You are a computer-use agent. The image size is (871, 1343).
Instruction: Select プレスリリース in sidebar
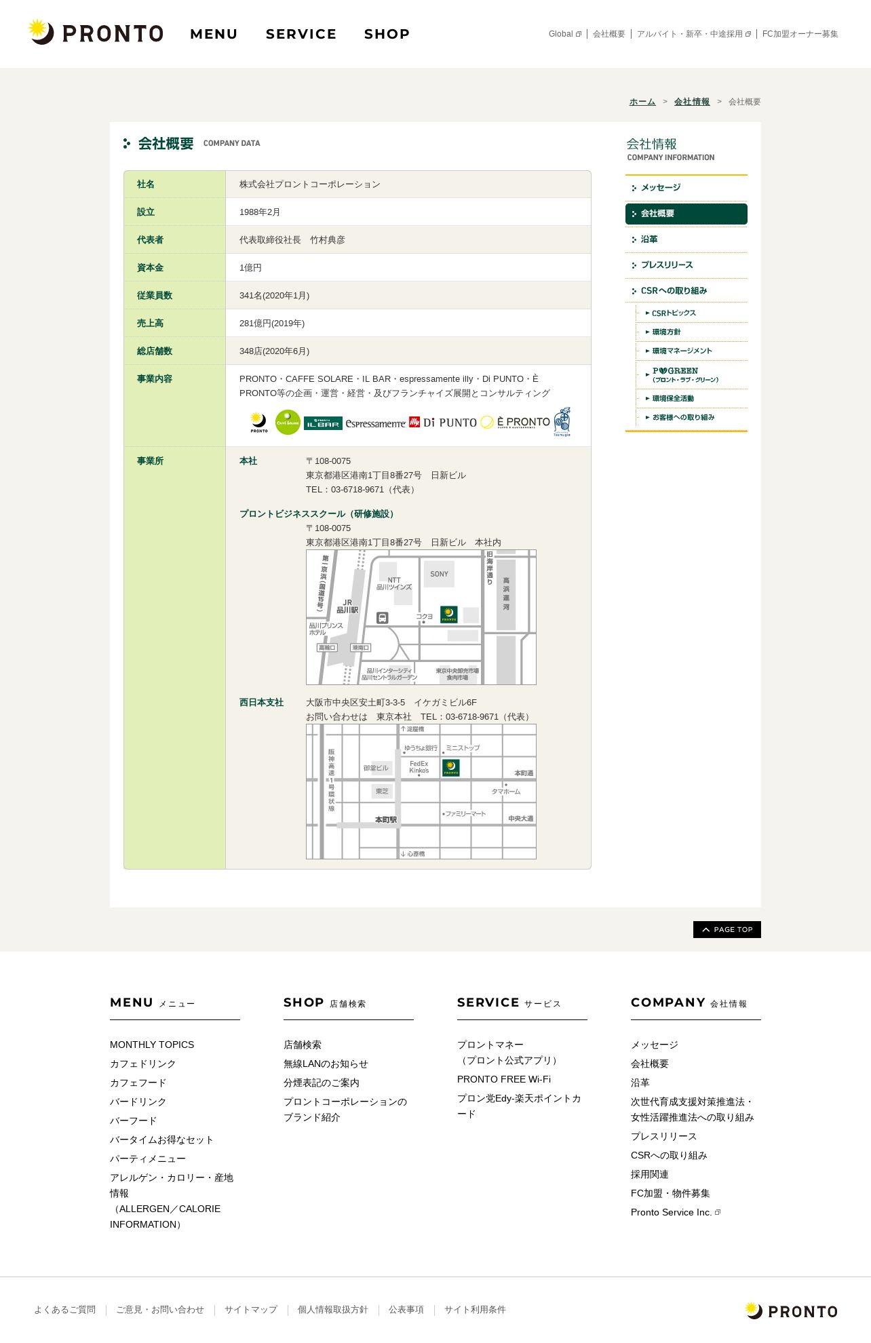tap(686, 265)
